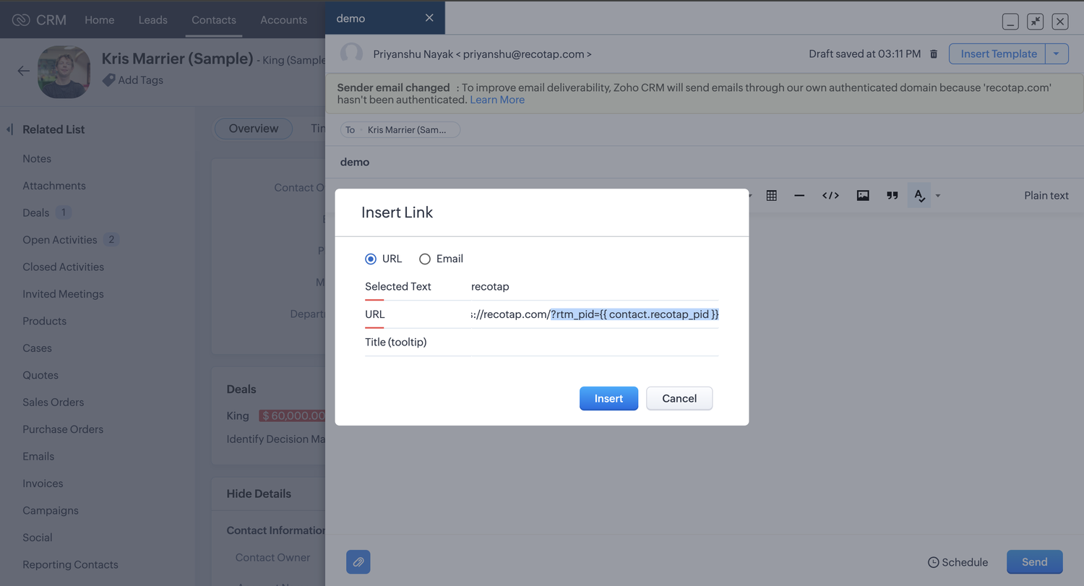The height and width of the screenshot is (586, 1084).
Task: Open the Schedule option
Action: 958,562
